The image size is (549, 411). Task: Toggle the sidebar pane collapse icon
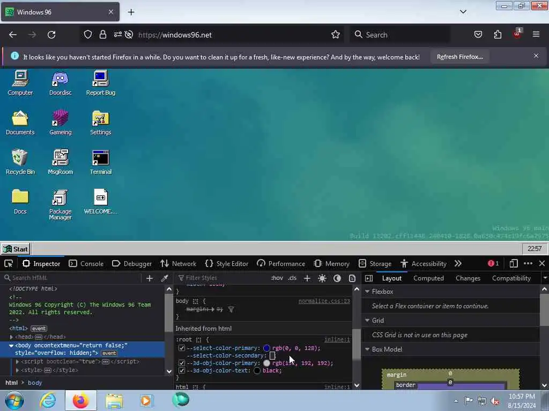tap(369, 278)
